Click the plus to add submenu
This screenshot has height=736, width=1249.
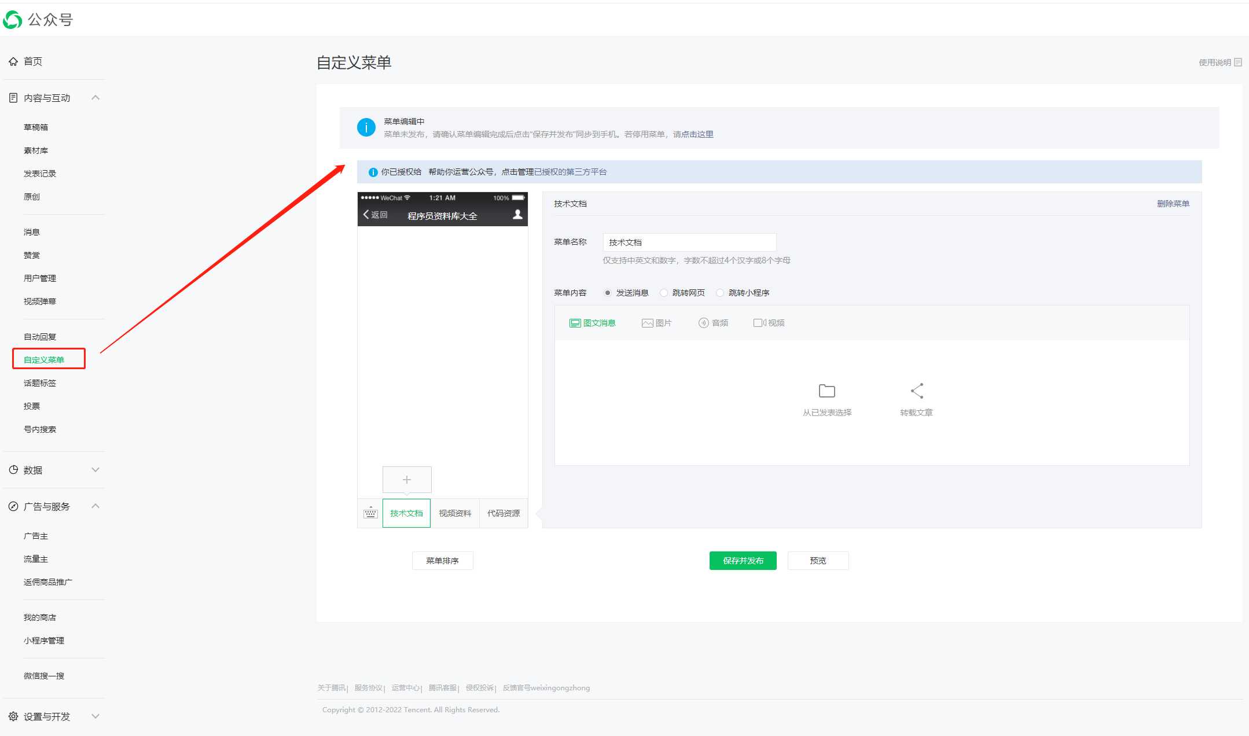407,480
